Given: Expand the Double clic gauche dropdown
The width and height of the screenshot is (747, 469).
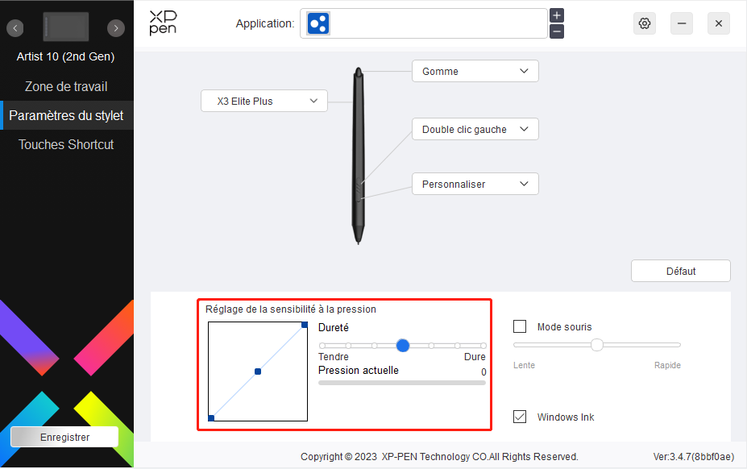Looking at the screenshot, I should (475, 129).
